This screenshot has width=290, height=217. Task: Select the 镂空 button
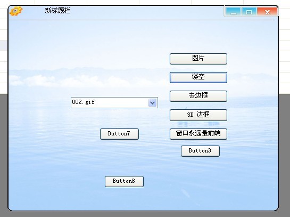click(198, 77)
